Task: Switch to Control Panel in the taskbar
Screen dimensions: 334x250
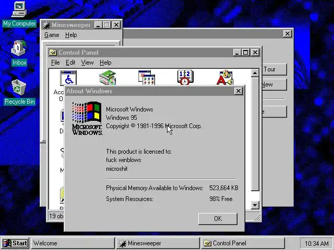Action: click(x=243, y=243)
